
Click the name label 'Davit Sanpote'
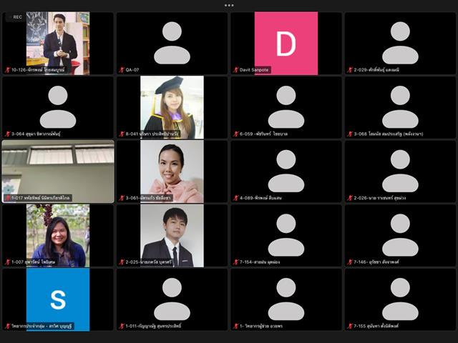(x=254, y=70)
